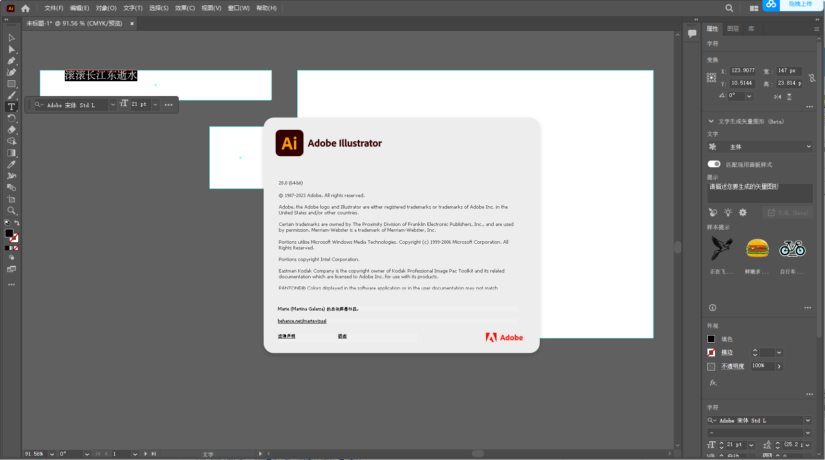
Task: Switch to the 图层 tab
Action: click(733, 29)
